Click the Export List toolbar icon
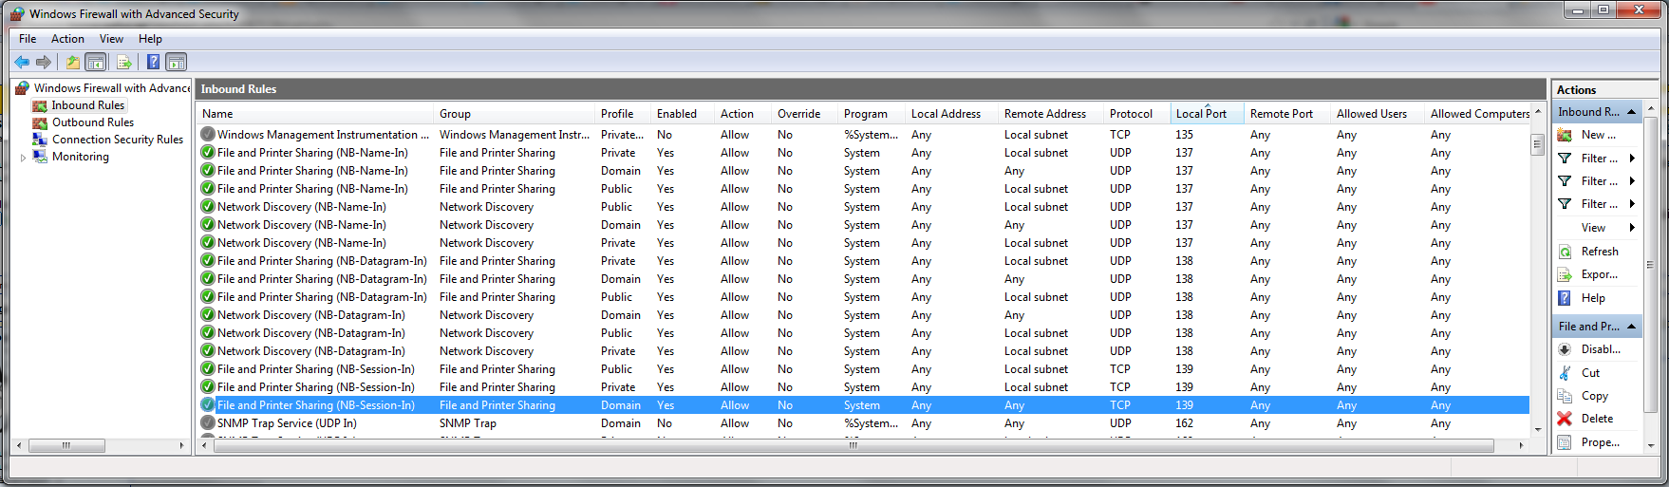Viewport: 1669px width, 487px height. pos(123,62)
